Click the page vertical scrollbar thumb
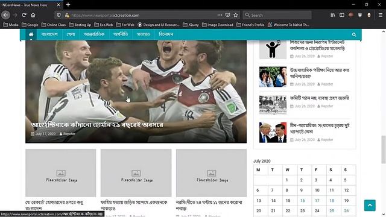 coord(384,149)
